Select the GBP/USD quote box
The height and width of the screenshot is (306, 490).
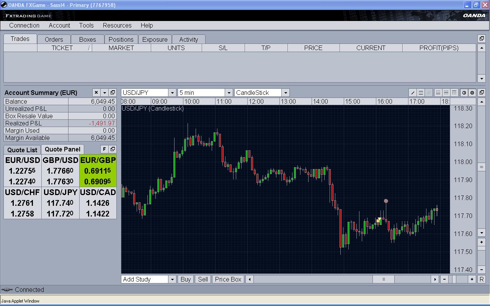(x=60, y=171)
